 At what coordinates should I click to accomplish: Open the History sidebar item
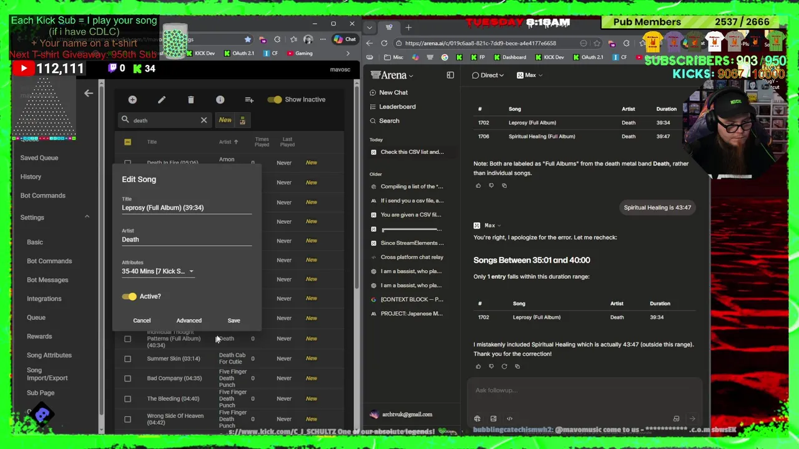tap(31, 176)
